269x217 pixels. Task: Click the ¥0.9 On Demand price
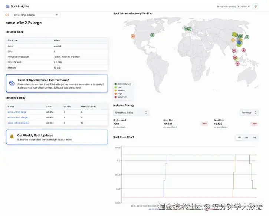(116, 124)
